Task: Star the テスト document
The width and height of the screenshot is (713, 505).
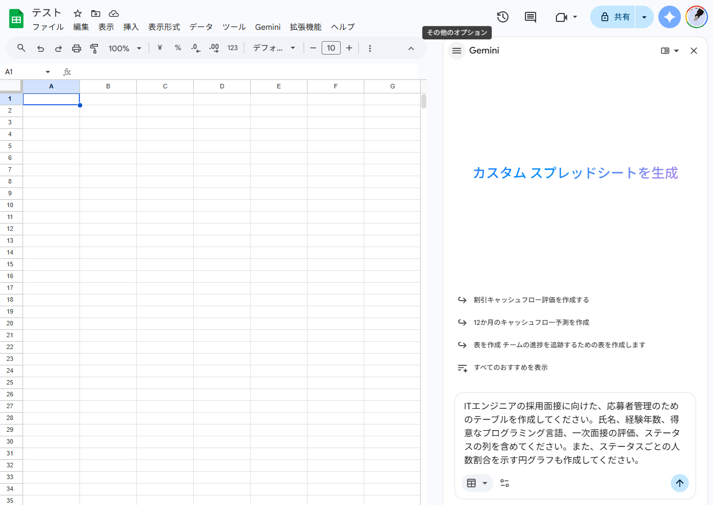Action: coord(78,14)
